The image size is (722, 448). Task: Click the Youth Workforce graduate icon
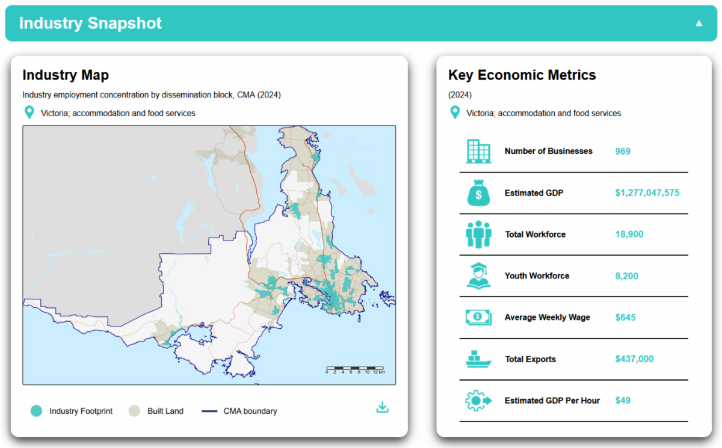[478, 276]
